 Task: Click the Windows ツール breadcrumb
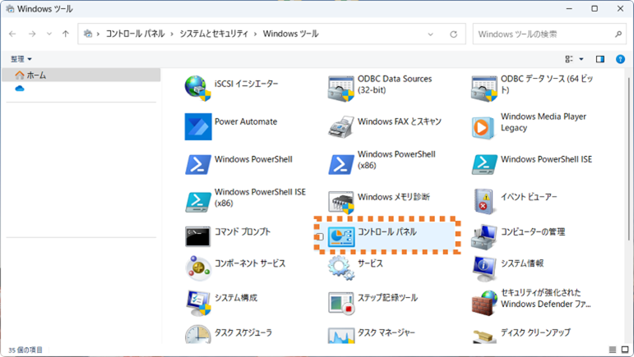(291, 34)
